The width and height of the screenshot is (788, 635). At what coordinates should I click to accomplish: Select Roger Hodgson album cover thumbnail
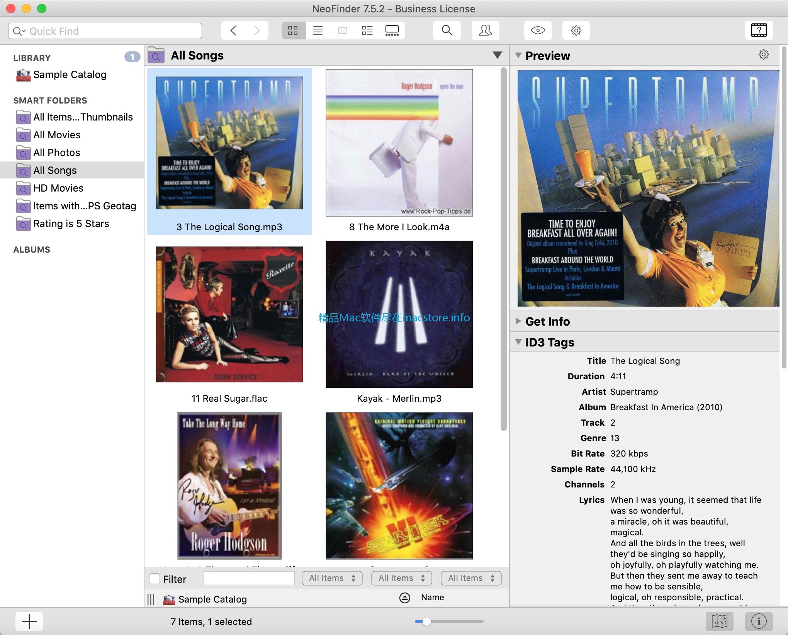[229, 486]
